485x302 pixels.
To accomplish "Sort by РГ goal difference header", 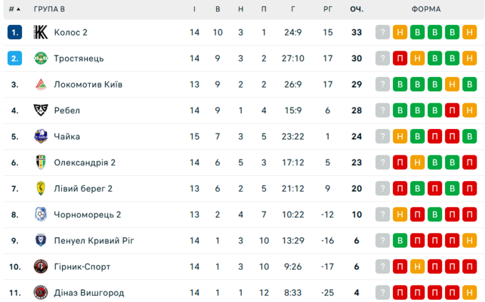I will click(328, 9).
